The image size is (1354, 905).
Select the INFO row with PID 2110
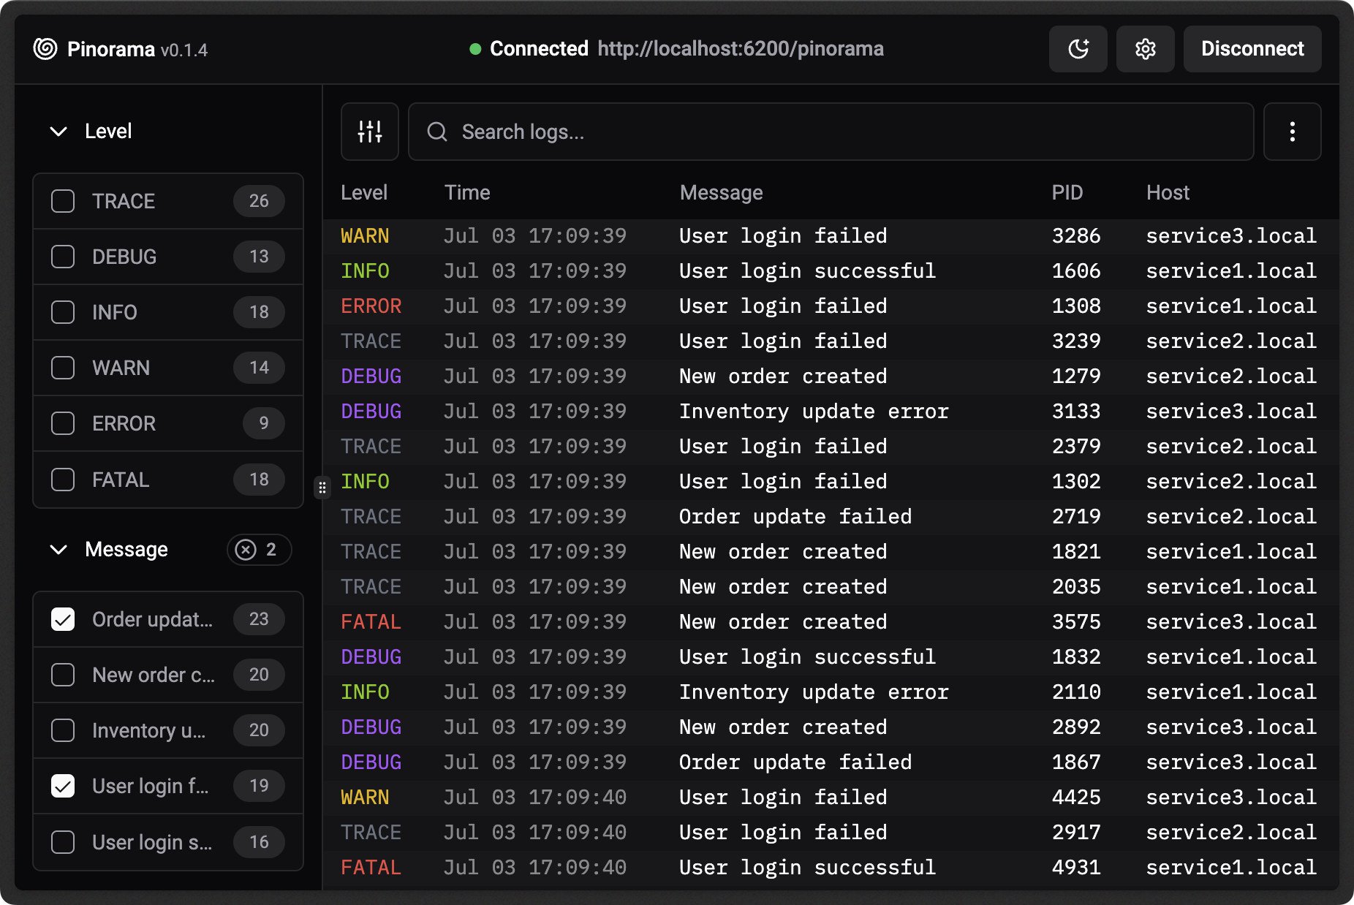pos(831,692)
